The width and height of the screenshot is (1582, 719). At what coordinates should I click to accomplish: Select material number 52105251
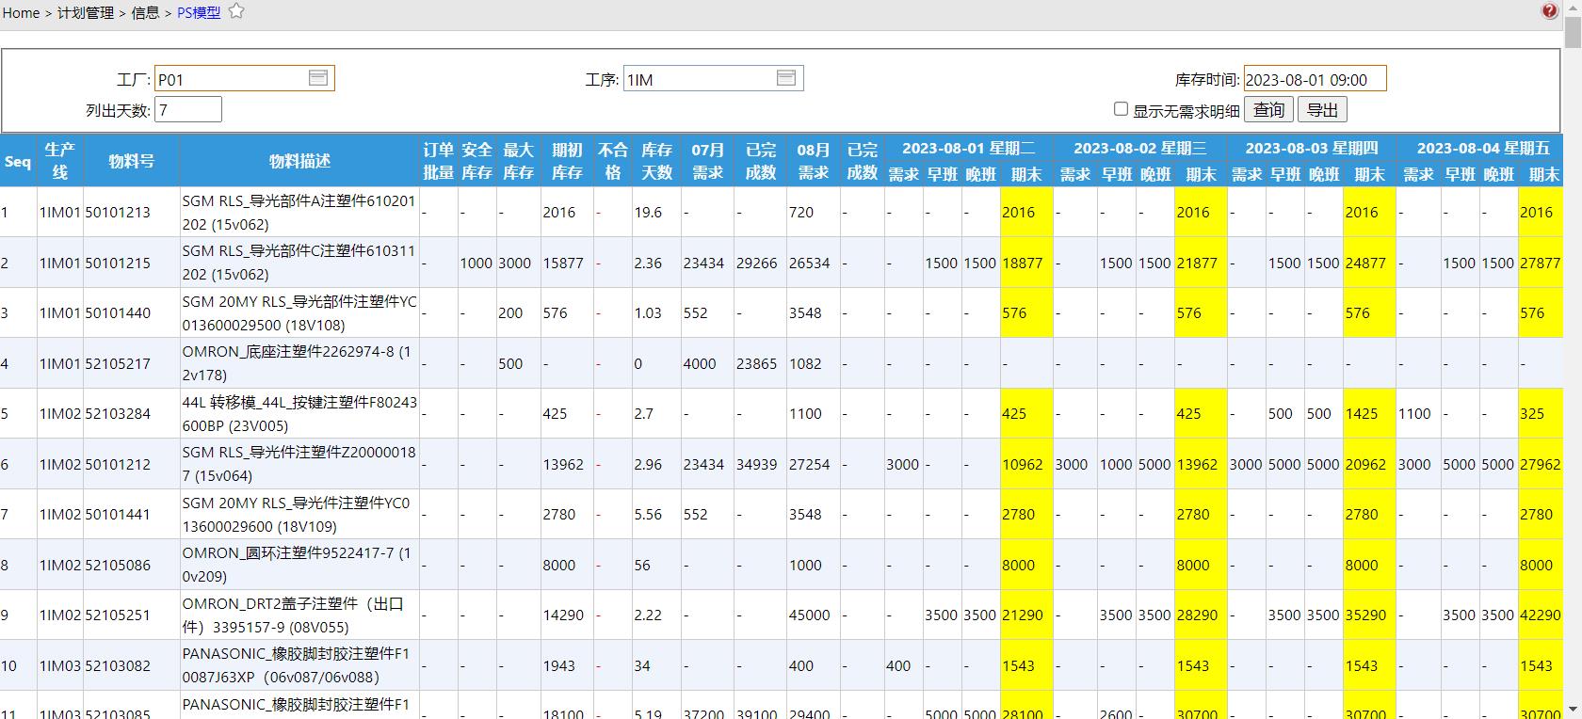point(118,615)
